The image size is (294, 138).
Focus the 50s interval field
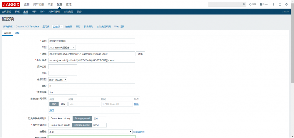coord(84,104)
